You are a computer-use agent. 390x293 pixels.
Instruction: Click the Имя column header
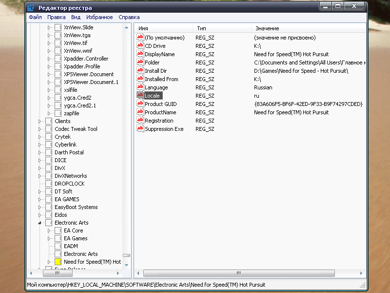click(x=164, y=28)
